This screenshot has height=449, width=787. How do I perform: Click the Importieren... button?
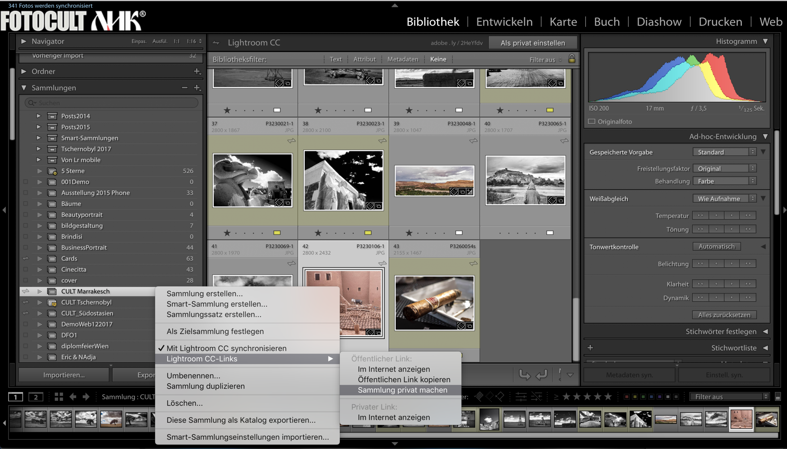pyautogui.click(x=64, y=375)
